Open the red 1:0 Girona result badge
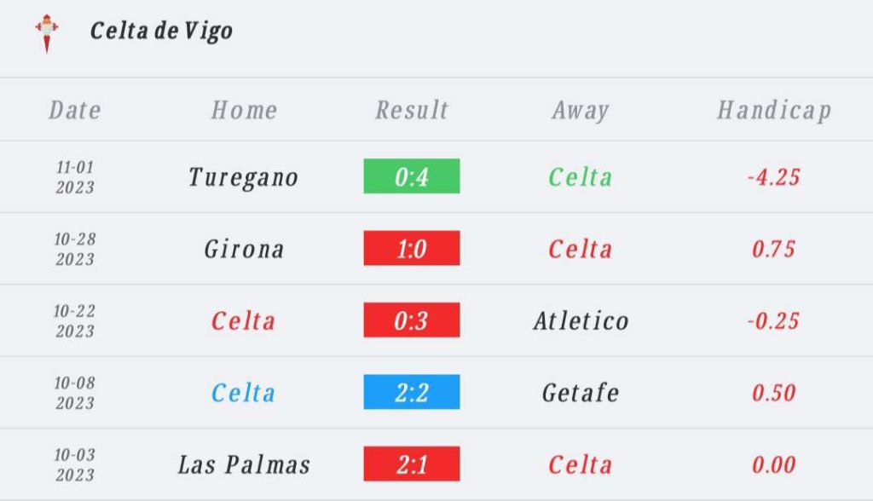Screen dimensions: 873x501 click(x=412, y=248)
